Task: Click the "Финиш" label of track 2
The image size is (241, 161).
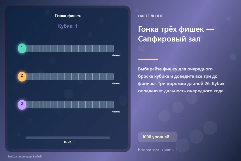Action: point(116,84)
